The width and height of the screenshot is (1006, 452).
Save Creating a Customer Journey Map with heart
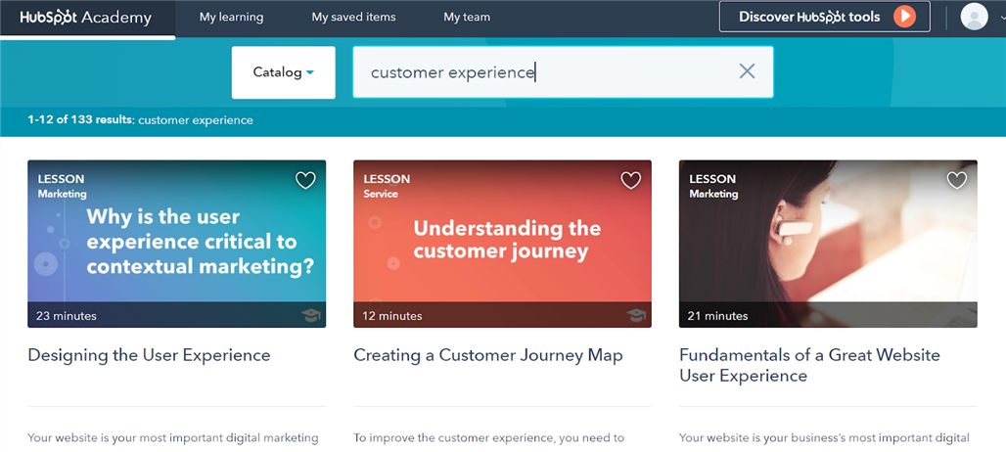coord(631,180)
